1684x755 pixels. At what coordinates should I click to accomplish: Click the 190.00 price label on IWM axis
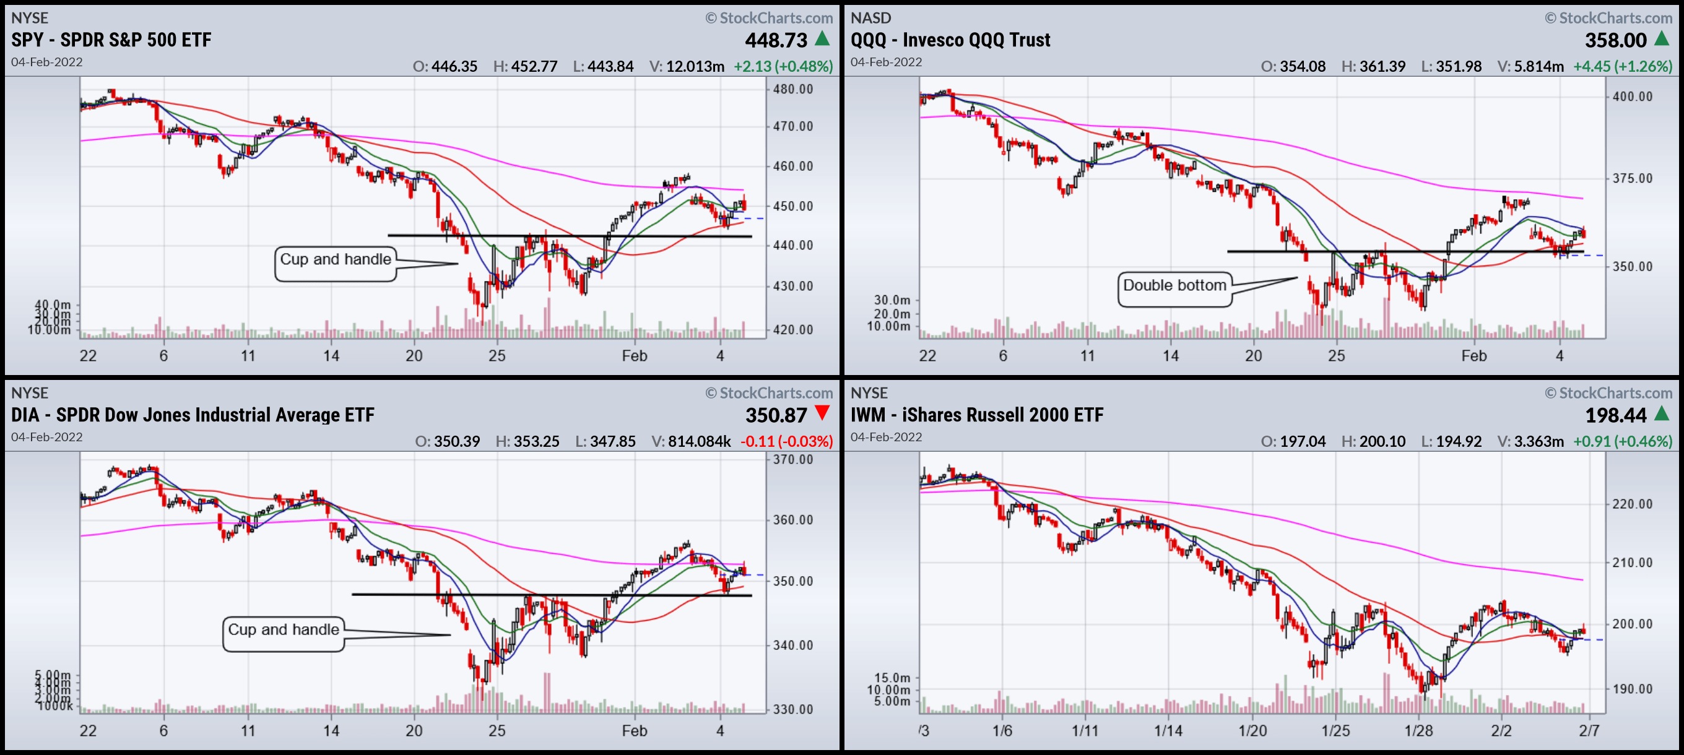pyautogui.click(x=1632, y=689)
